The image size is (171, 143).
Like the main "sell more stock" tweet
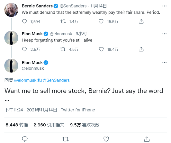click(x=106, y=139)
